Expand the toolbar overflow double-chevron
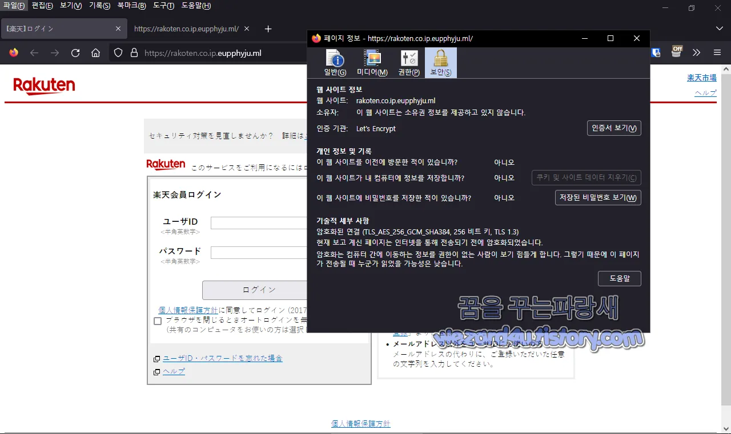 pos(696,52)
